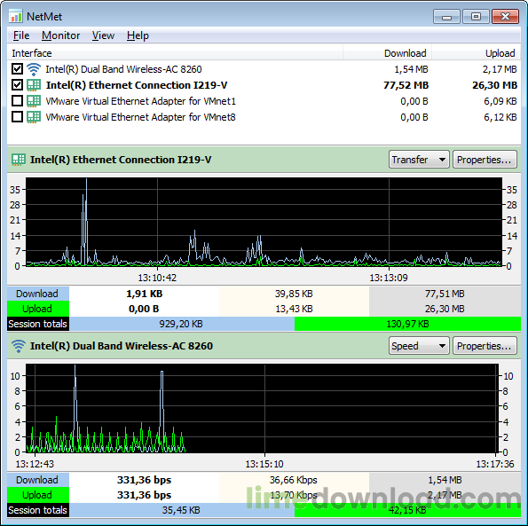
Task: Click the network card icon for Ethernet Connection I219-V row
Action: click(x=34, y=85)
